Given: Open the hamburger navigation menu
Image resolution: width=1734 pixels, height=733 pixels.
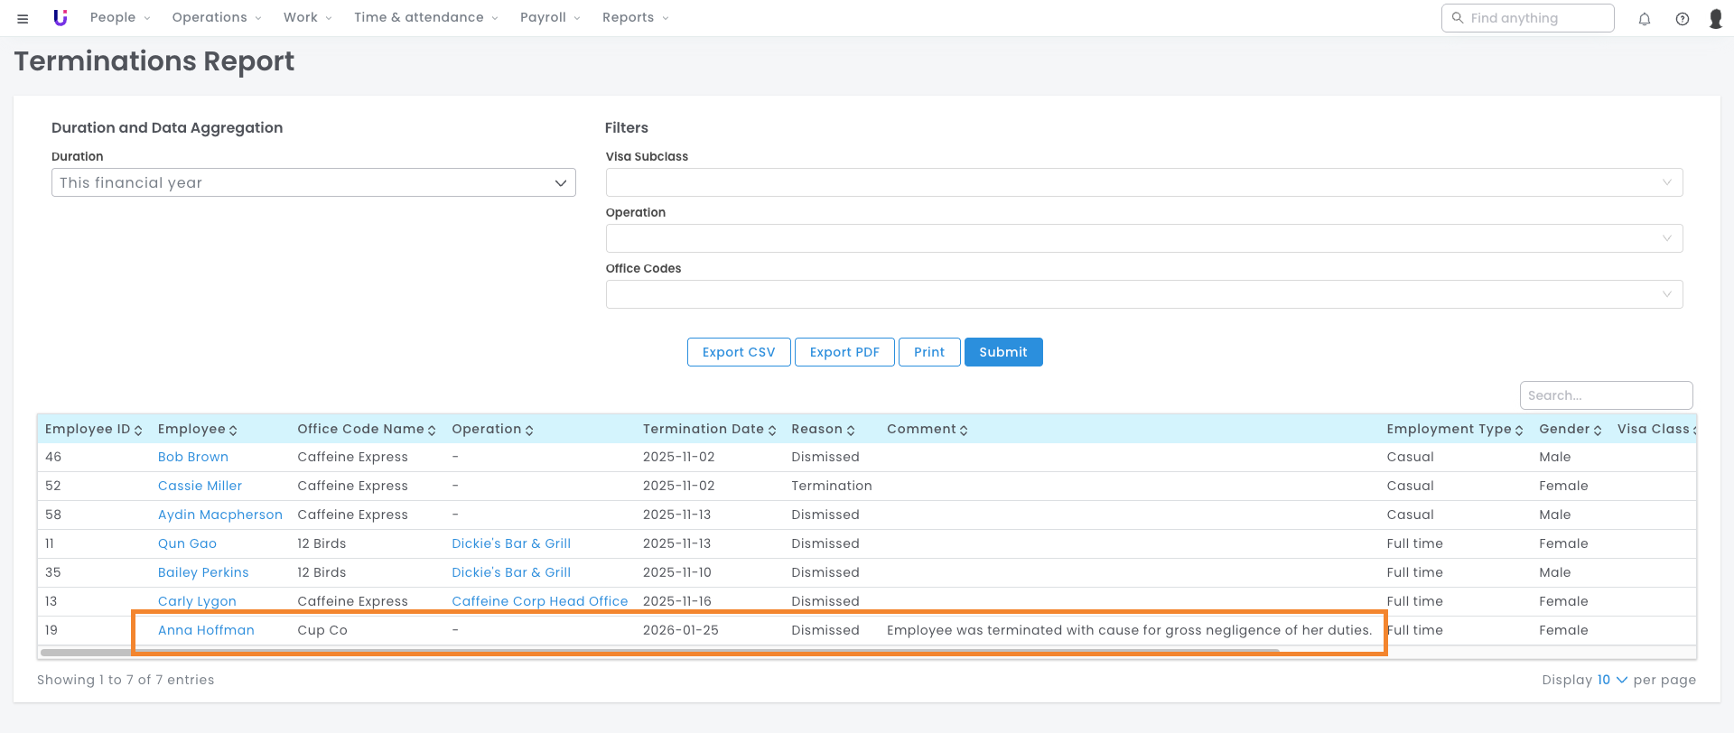Looking at the screenshot, I should coord(23,18).
